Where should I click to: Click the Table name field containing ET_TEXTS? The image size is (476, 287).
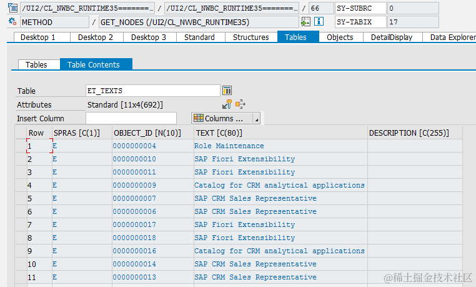coord(153,91)
